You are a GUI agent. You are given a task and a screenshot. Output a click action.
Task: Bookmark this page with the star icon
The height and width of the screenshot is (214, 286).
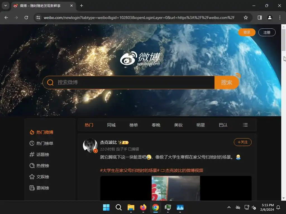click(246, 18)
